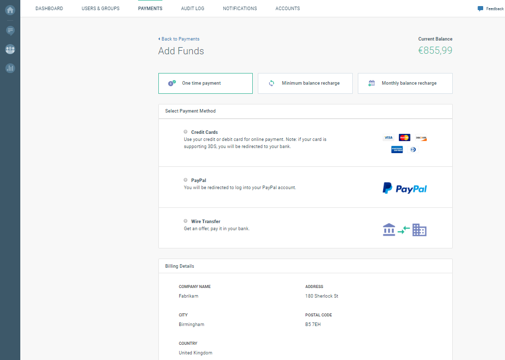Open the bar chart analytics sidebar icon

point(10,68)
